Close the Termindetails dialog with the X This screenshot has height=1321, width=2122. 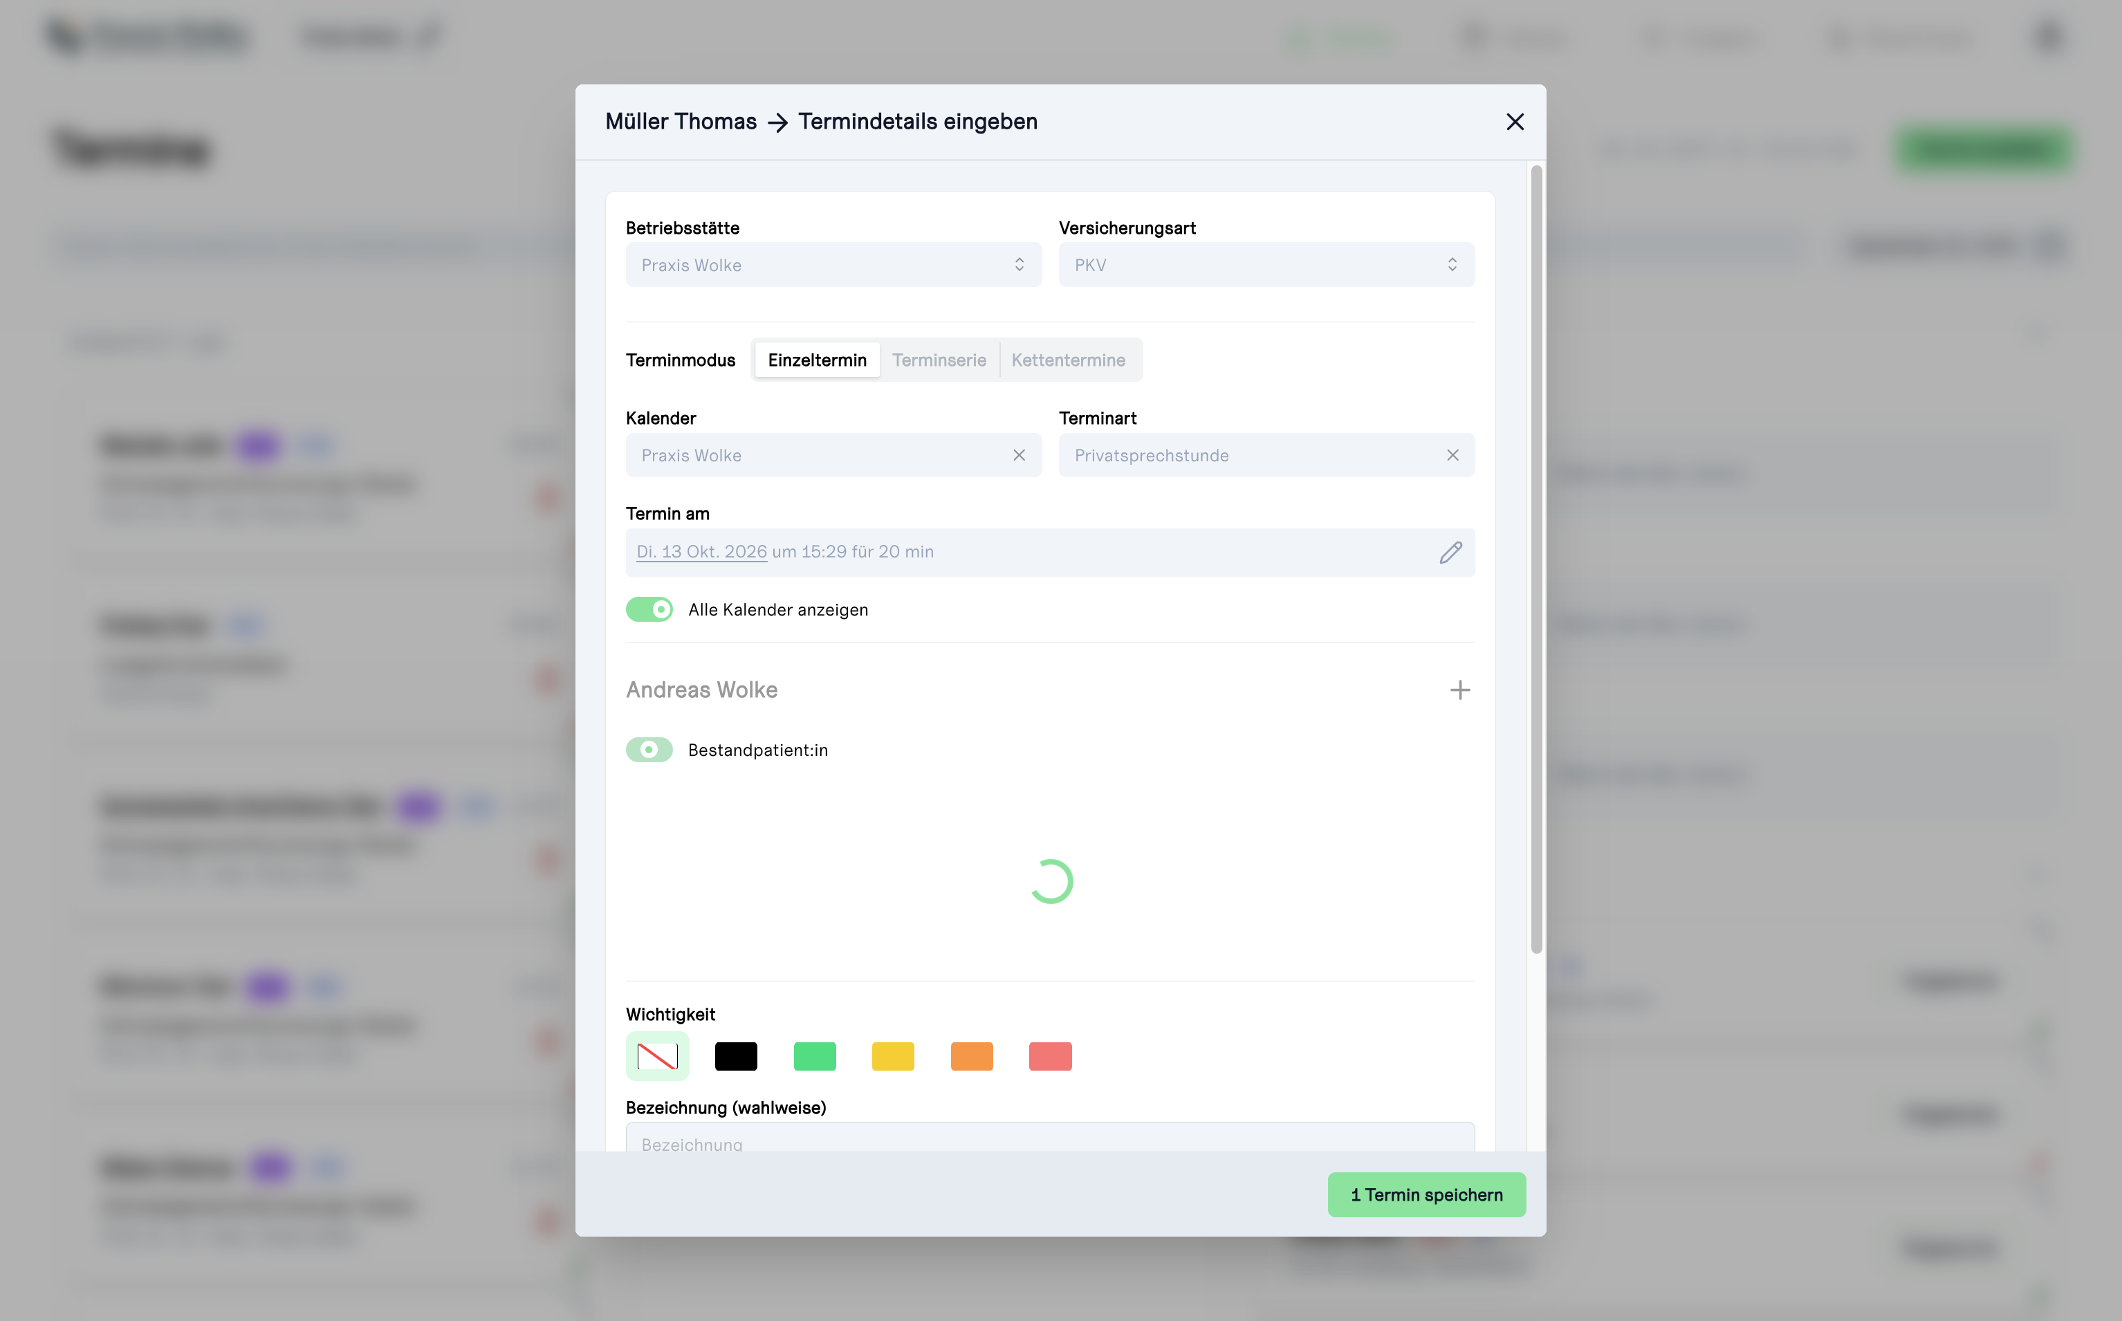pos(1515,122)
